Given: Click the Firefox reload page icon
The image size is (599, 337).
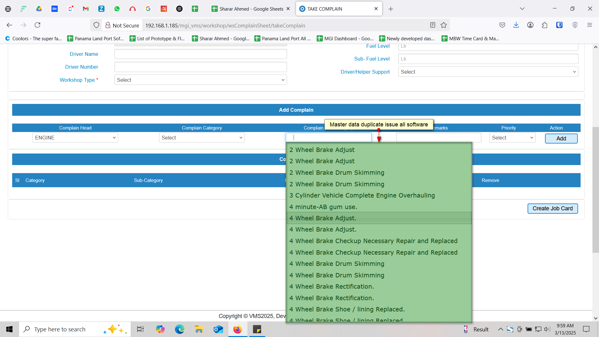Looking at the screenshot, I should [x=37, y=25].
